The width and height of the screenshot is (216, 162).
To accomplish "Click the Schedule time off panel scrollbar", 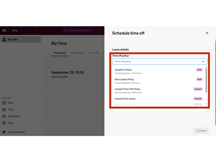I will [x=215, y=82].
